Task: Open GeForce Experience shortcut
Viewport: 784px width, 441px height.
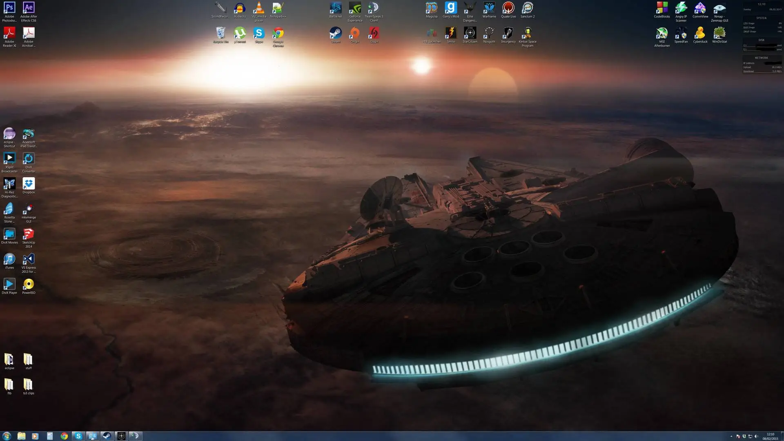Action: 355,12
